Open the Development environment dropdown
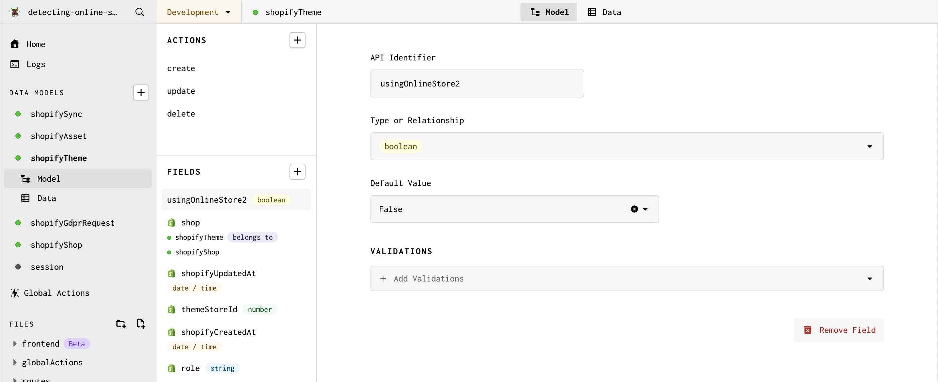This screenshot has height=382, width=938. click(199, 12)
